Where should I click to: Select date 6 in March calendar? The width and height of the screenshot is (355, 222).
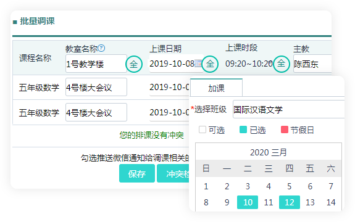(310, 186)
